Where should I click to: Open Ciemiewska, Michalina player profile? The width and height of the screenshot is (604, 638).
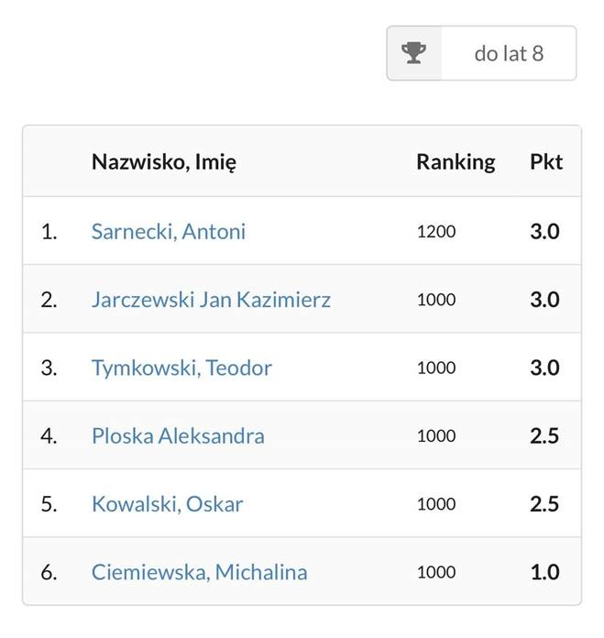[199, 572]
